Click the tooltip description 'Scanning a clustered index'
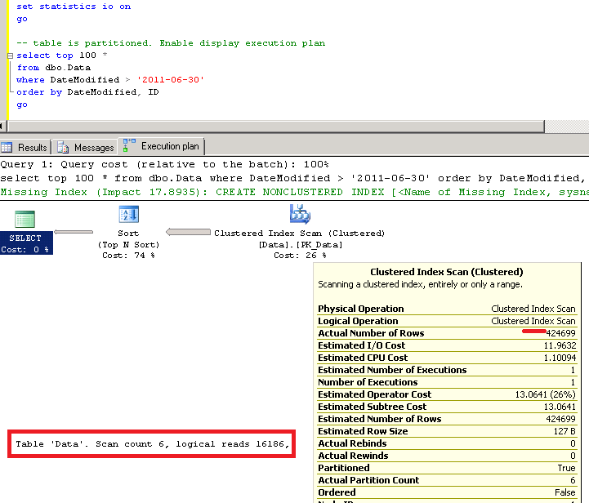Screen dimensions: 589x503 pos(420,284)
